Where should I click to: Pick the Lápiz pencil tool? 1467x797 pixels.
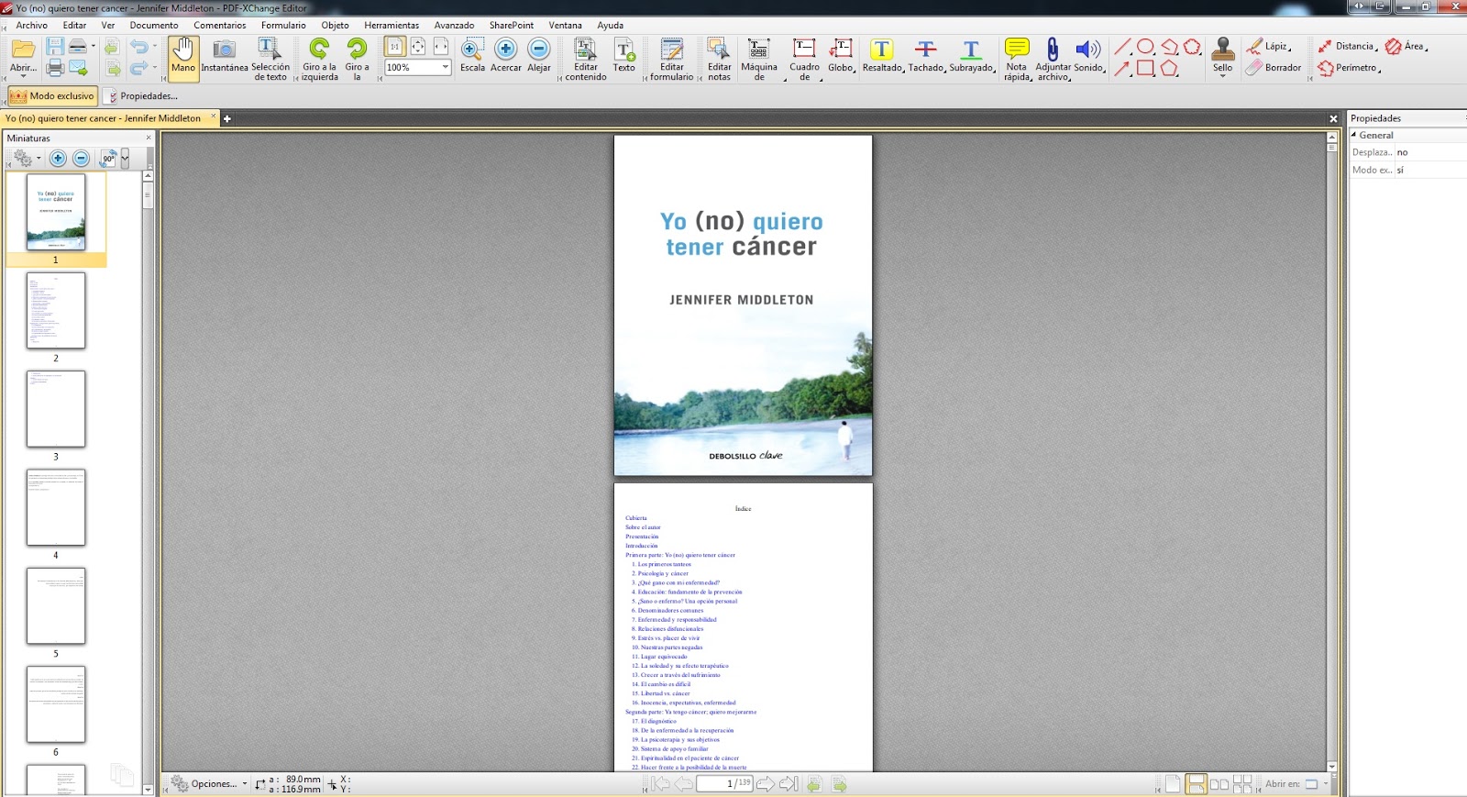(x=1268, y=46)
